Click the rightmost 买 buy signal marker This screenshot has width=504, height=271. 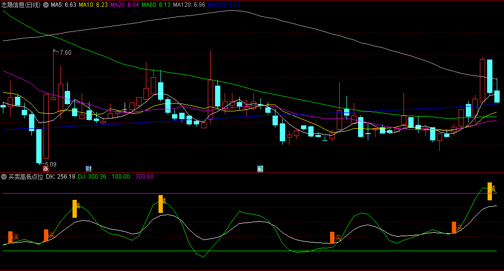[x=454, y=227]
